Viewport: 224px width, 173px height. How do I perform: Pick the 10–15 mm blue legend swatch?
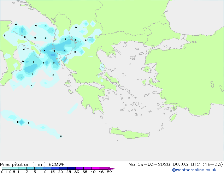point(47,168)
